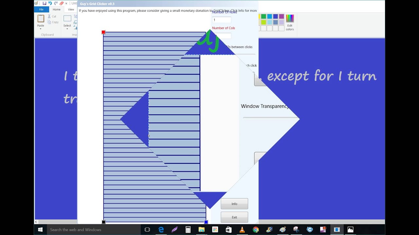Click the Search the web and Windows box
This screenshot has height=235, width=419.
[x=93, y=230]
